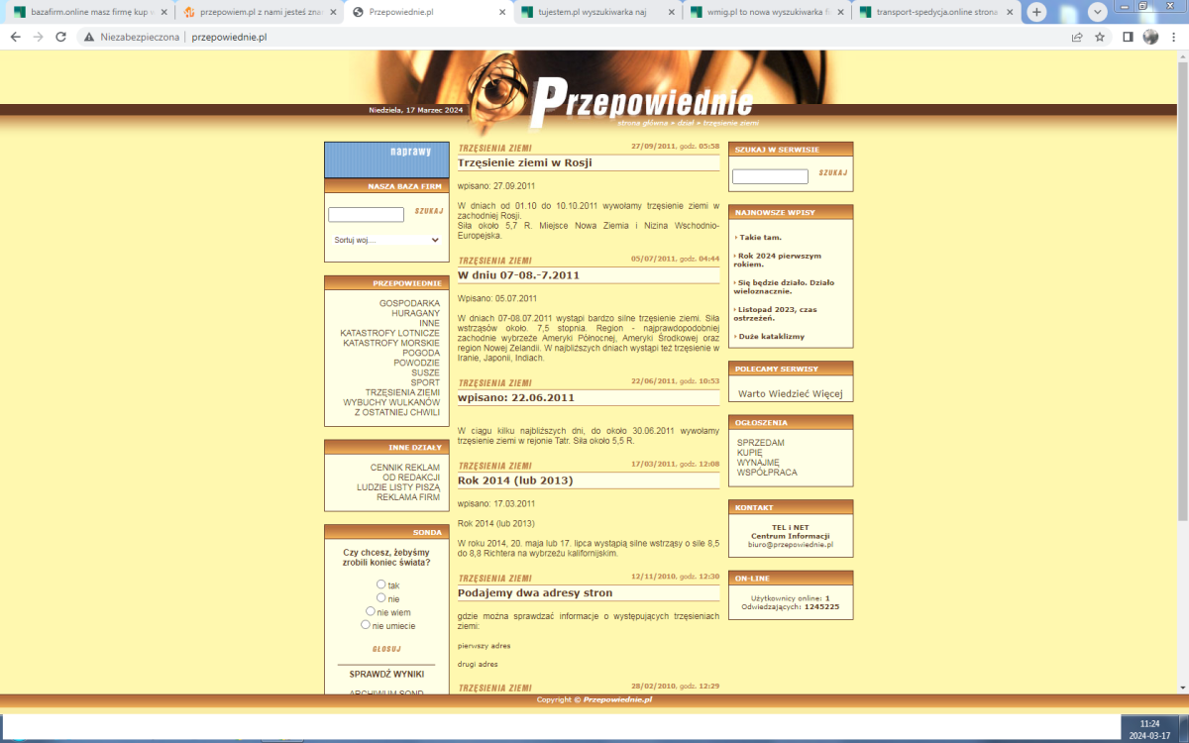The height and width of the screenshot is (743, 1189).
Task: Bookmark this page with the star icon
Action: [x=1100, y=37]
